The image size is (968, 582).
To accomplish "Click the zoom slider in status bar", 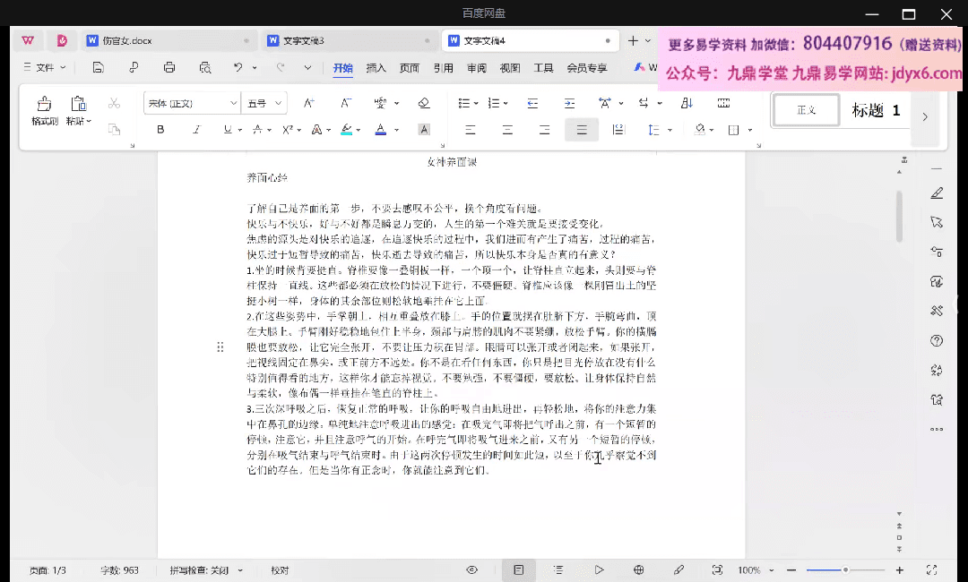I will click(x=845, y=570).
